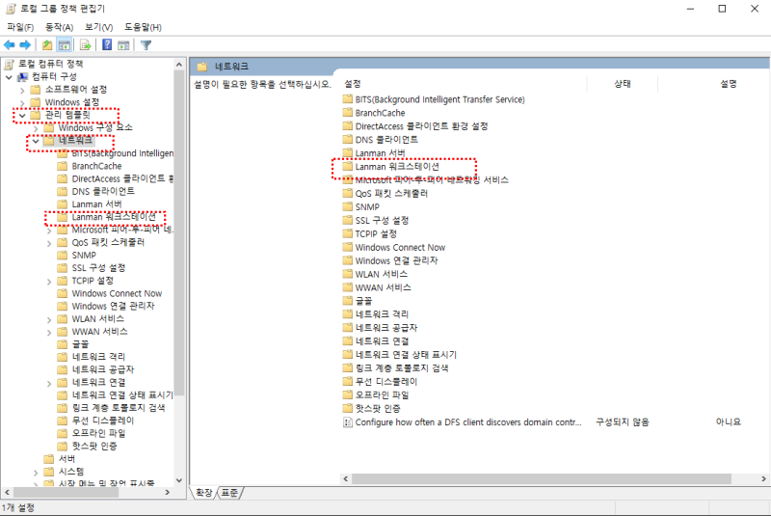The image size is (771, 516).
Task: Click the tree pane scroll-up arrow
Action: (179, 65)
